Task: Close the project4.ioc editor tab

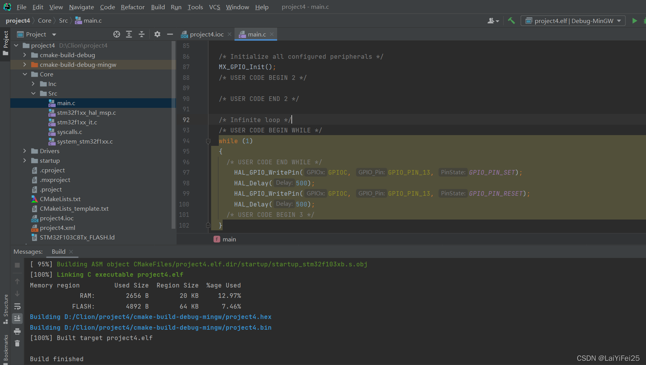Action: (230, 34)
